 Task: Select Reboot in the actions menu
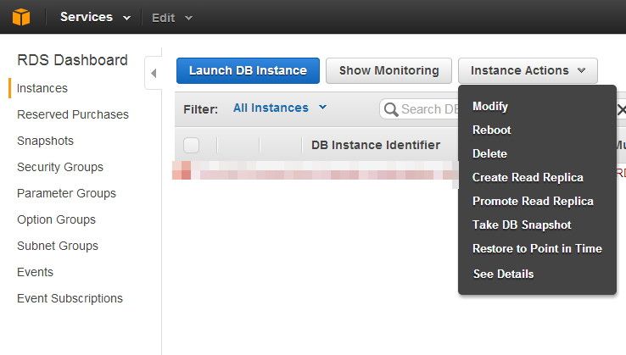pyautogui.click(x=492, y=130)
